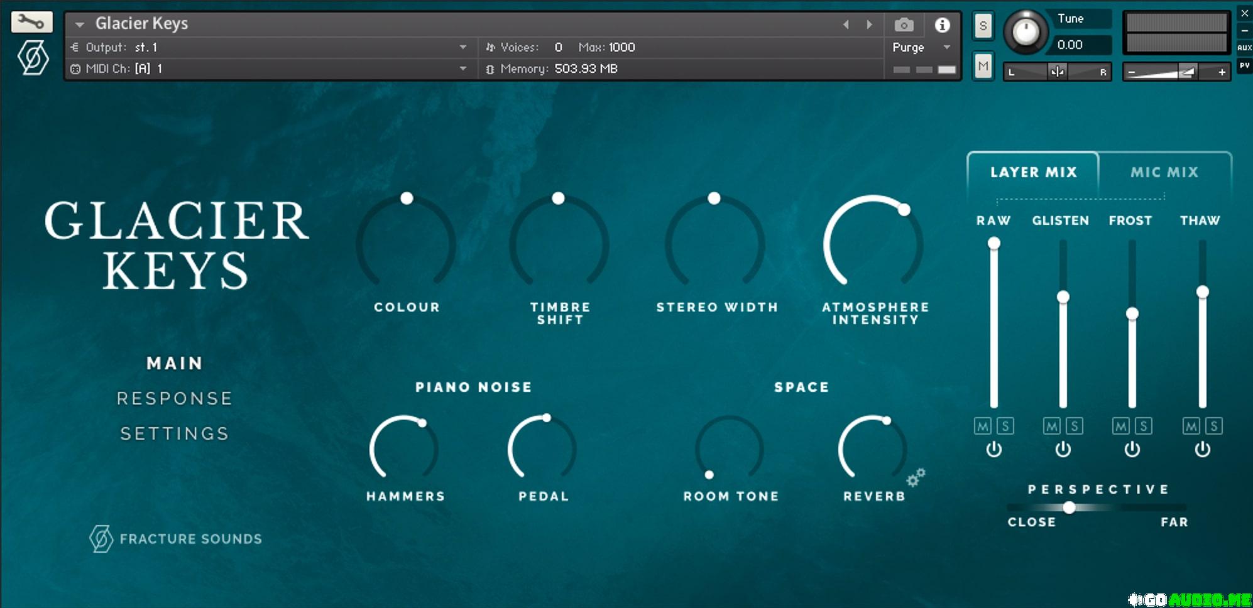Go to previous instrument with left arrow
Screen dimensions: 1253x608
[x=846, y=24]
